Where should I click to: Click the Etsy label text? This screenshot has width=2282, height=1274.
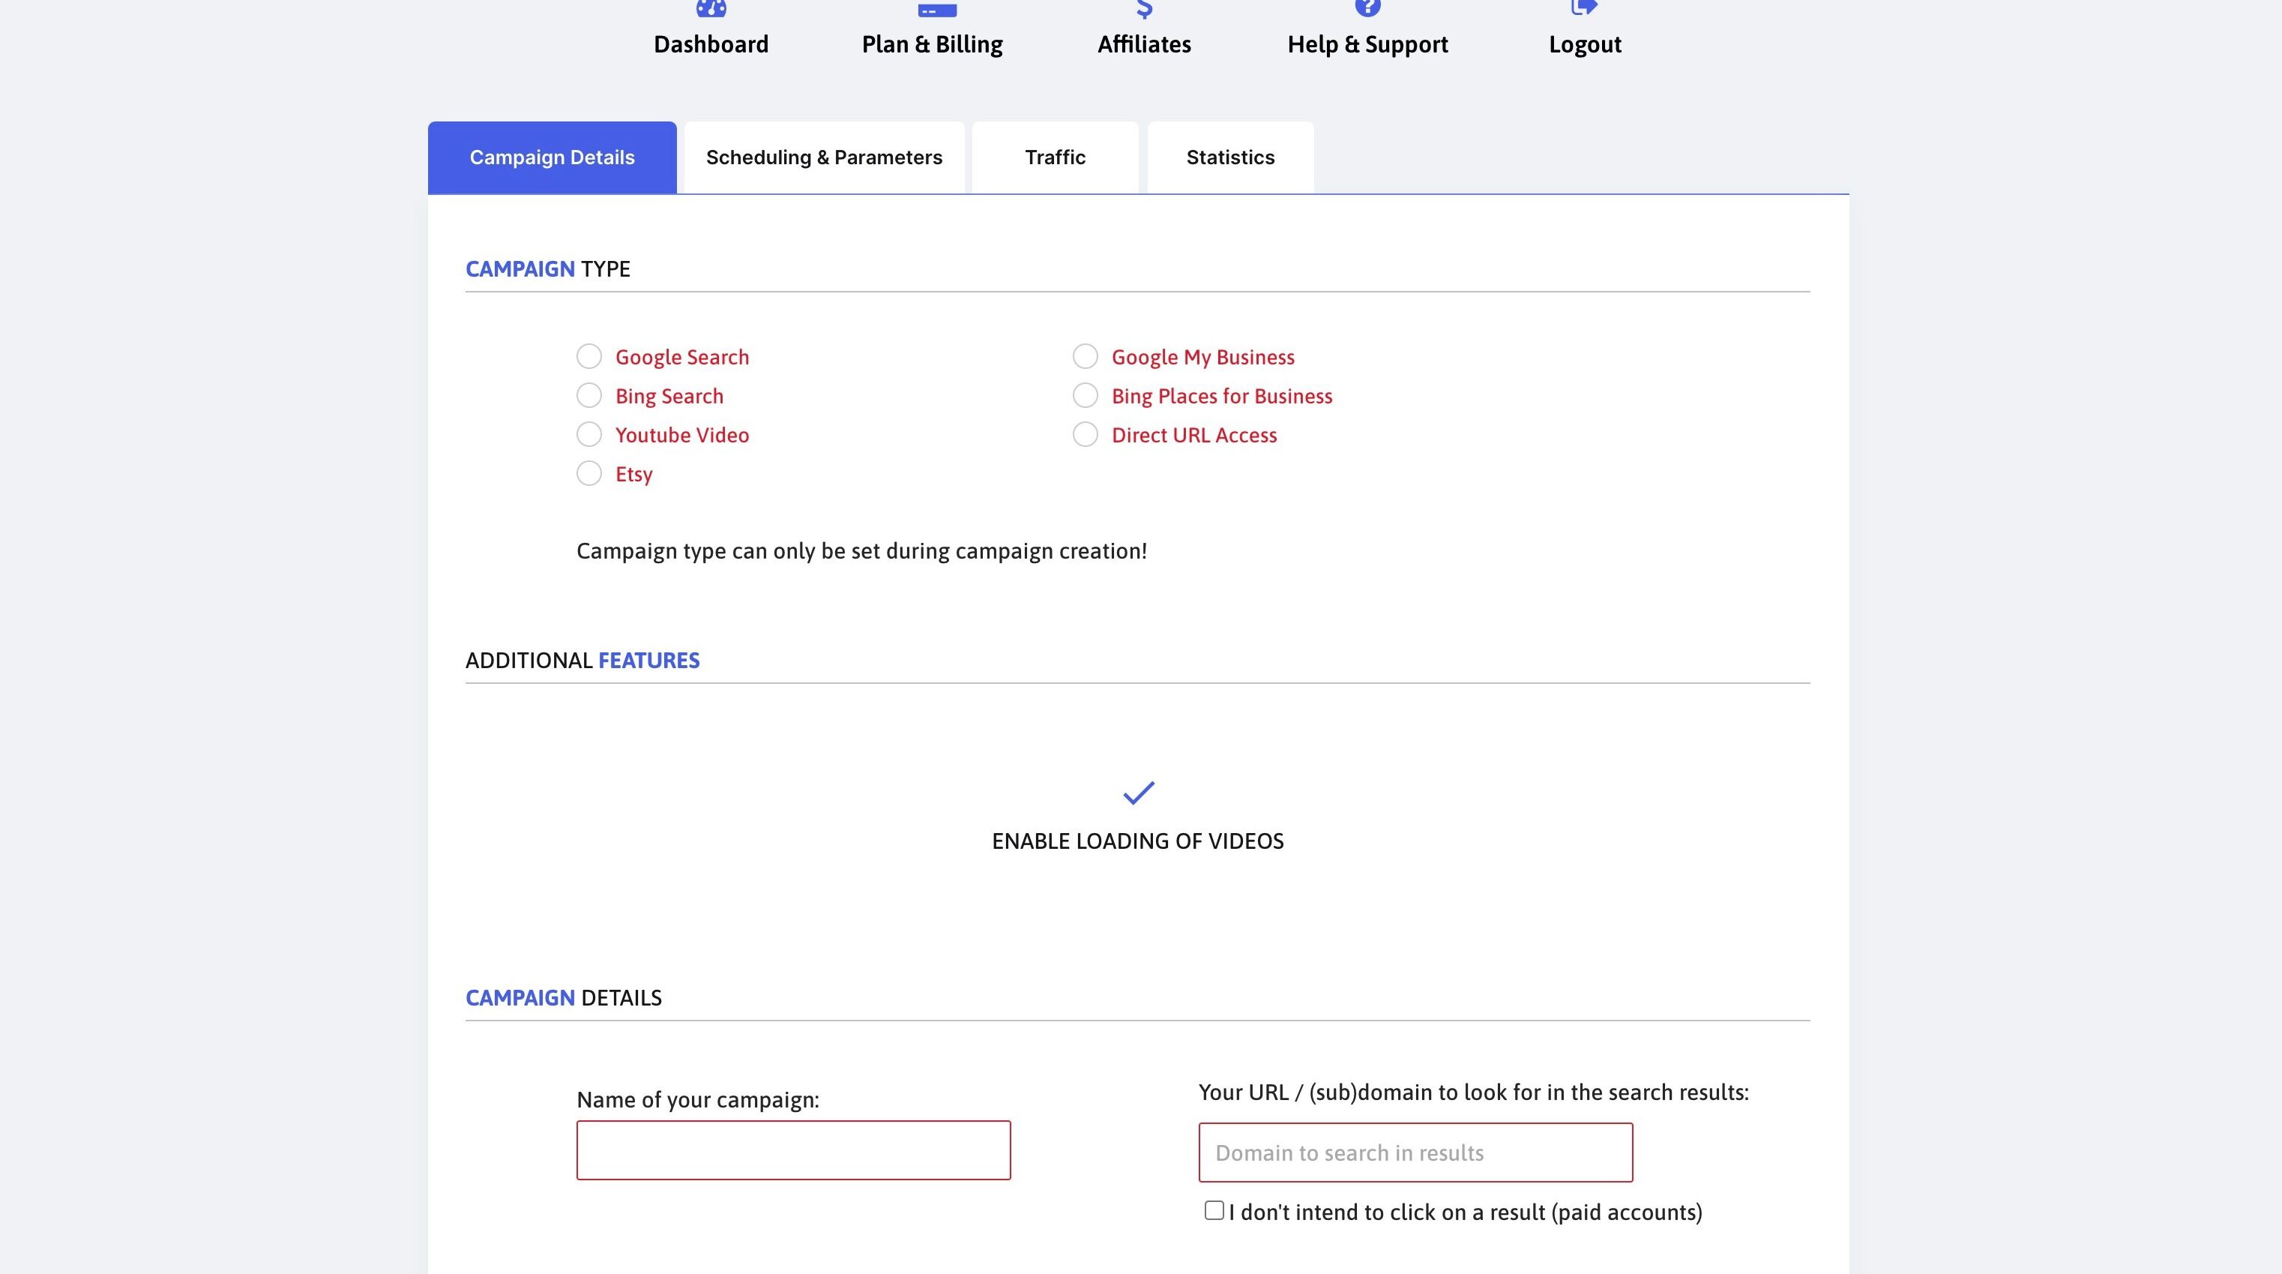634,475
